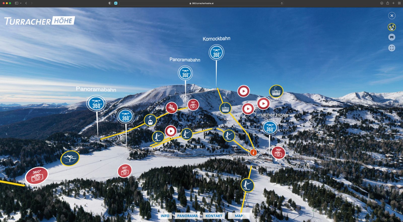Open the KONTAKT tab
This screenshot has height=222, width=403.
[x=214, y=216]
